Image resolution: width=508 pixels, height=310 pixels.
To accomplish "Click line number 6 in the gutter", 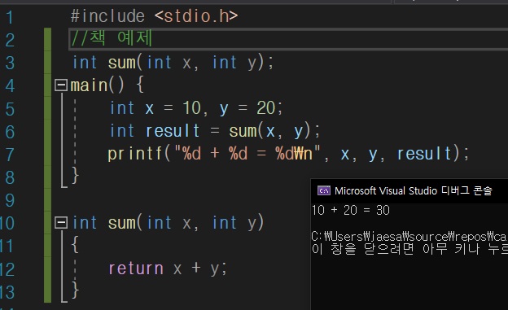I will point(10,132).
